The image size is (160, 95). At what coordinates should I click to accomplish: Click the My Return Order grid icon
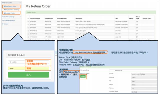pos(5,6)
